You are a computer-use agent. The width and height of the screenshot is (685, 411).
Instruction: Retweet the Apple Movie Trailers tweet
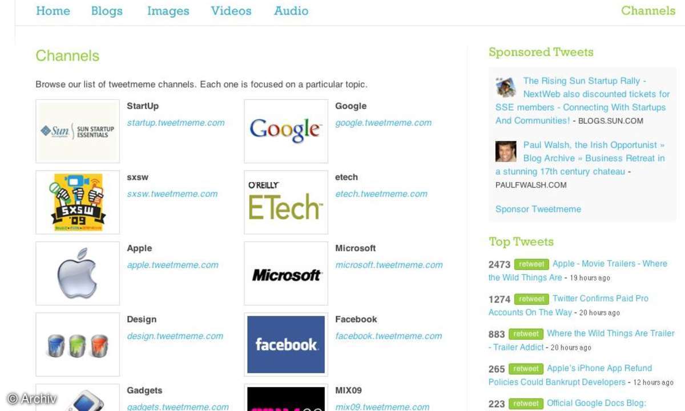[x=531, y=264]
